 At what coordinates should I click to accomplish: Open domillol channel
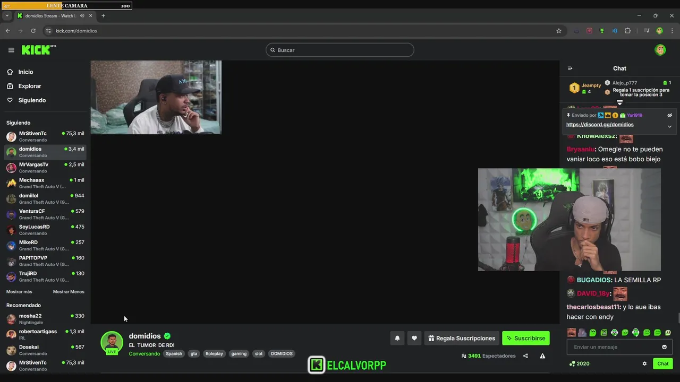[45, 198]
